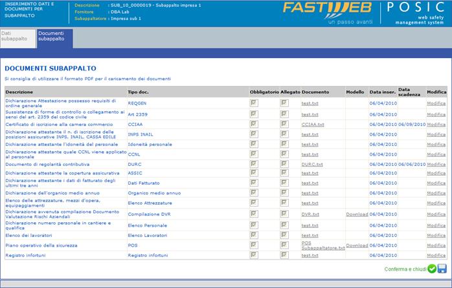Click Modifica for the Registro infortuni row
This screenshot has width=452, height=288.
(x=436, y=255)
